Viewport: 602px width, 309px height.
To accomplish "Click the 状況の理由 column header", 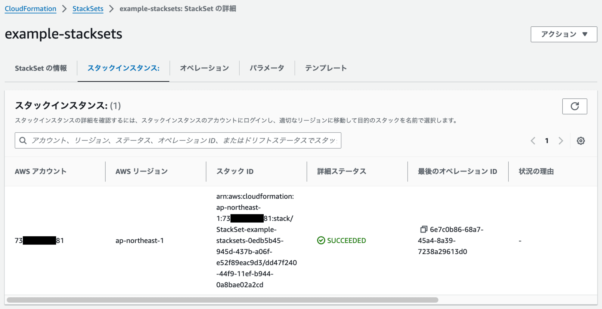I will pyautogui.click(x=536, y=171).
